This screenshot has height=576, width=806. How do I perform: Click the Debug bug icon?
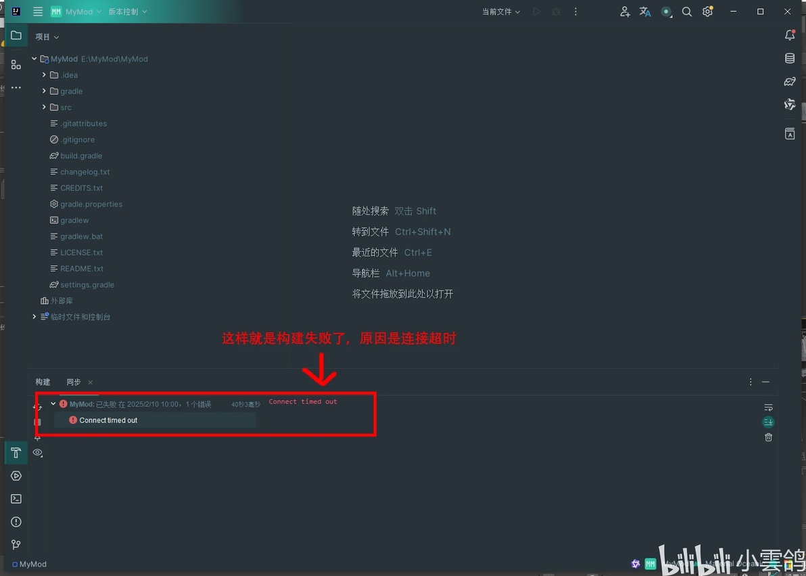[x=556, y=12]
